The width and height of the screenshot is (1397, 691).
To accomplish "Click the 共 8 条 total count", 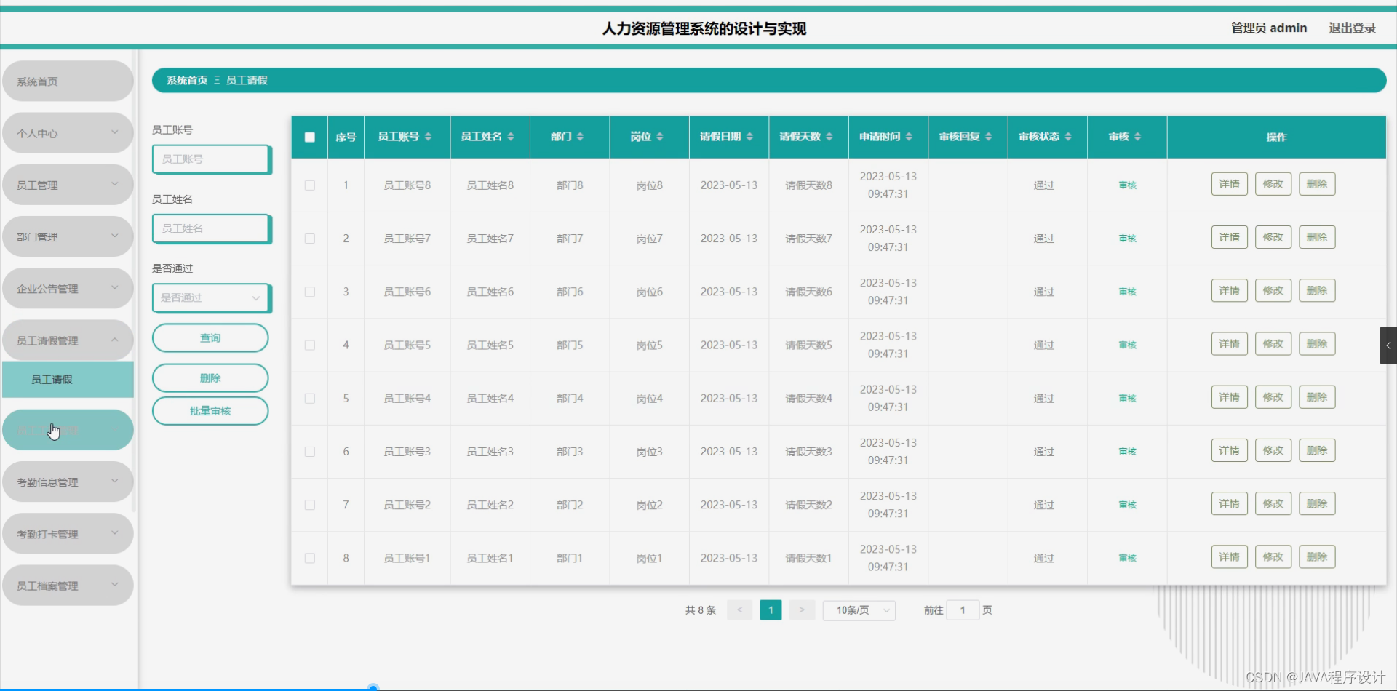I will coord(701,610).
